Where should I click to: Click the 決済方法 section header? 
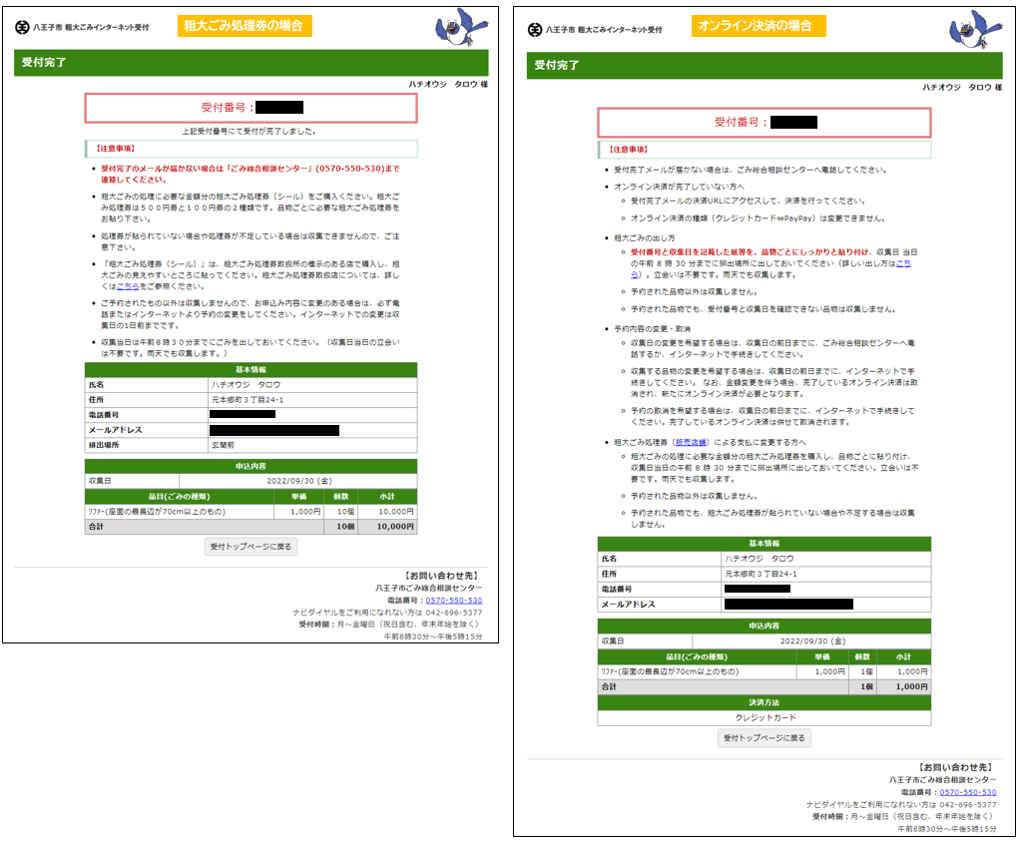764,702
